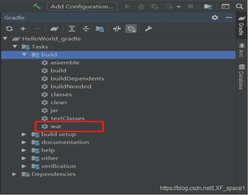Select the HelloWorld_gradle project row
This screenshot has width=248, height=195.
[x=118, y=39]
